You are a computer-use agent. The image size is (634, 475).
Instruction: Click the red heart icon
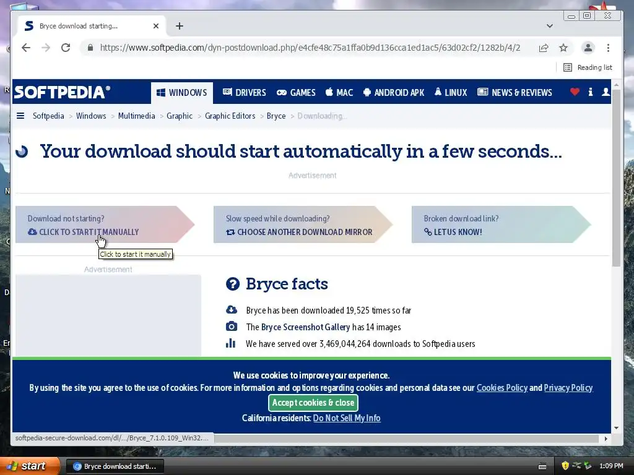[x=575, y=92]
